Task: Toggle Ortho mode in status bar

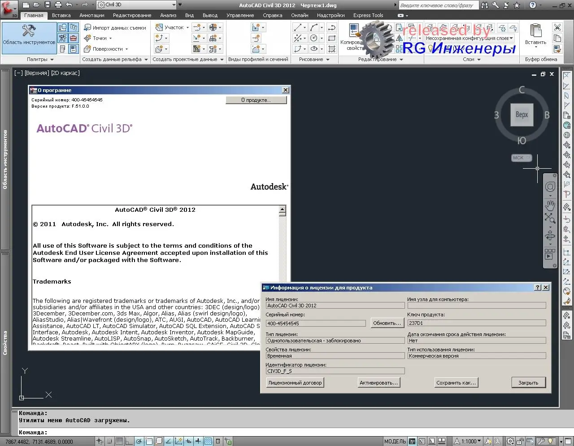Action: tap(129, 442)
